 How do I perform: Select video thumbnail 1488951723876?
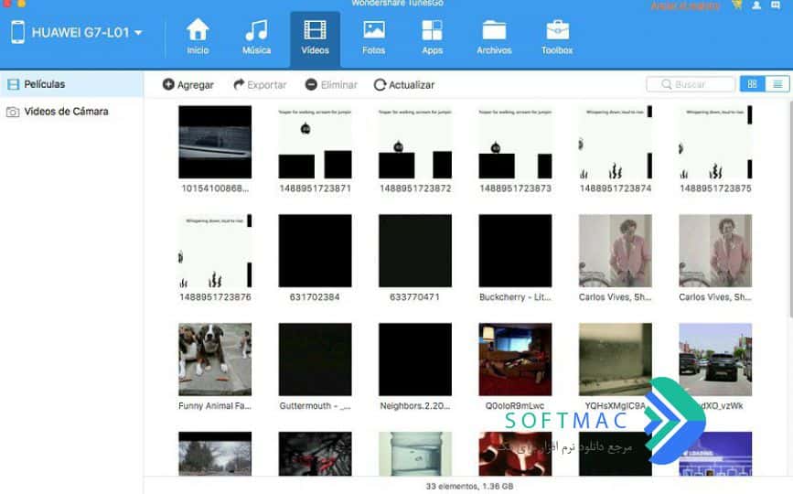point(215,251)
